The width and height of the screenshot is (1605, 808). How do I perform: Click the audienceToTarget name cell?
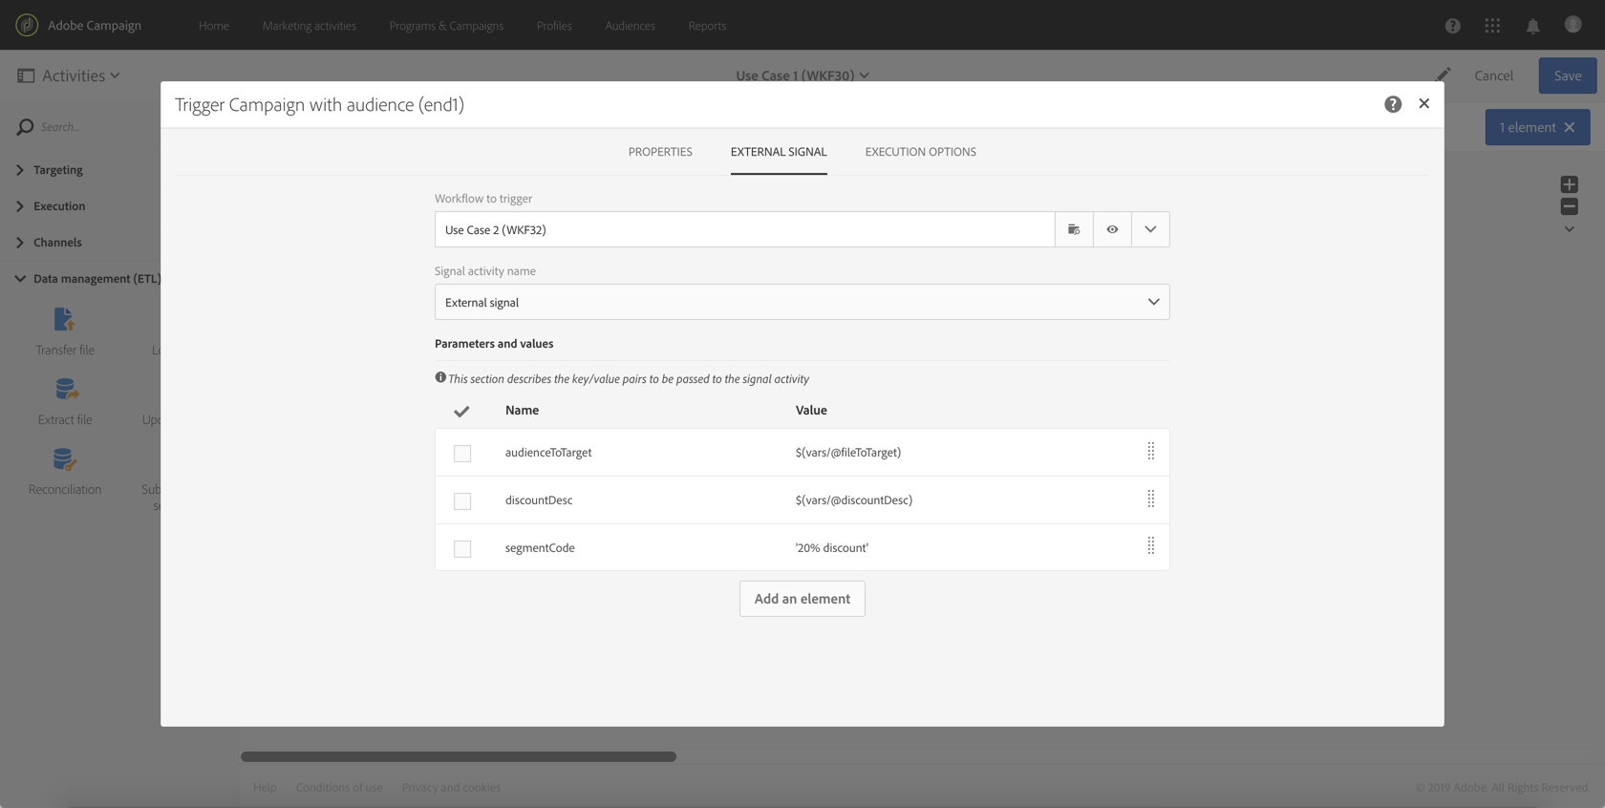(x=548, y=453)
